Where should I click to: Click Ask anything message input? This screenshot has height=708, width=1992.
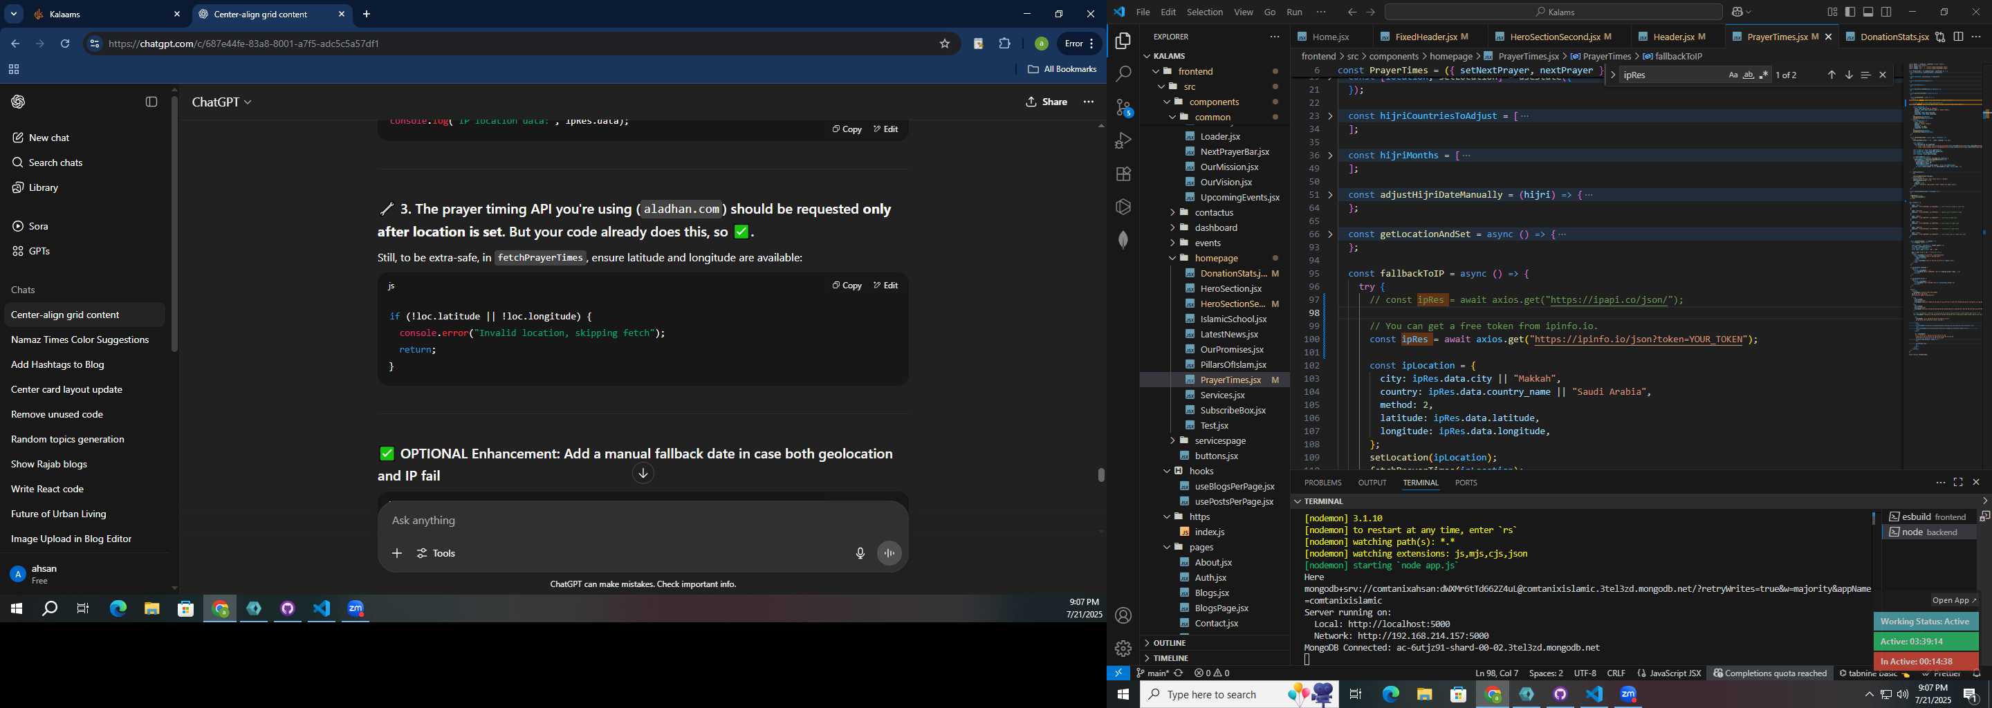(x=642, y=521)
